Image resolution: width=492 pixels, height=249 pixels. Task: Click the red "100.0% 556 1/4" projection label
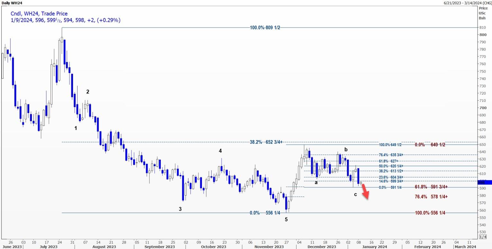pyautogui.click(x=430, y=213)
